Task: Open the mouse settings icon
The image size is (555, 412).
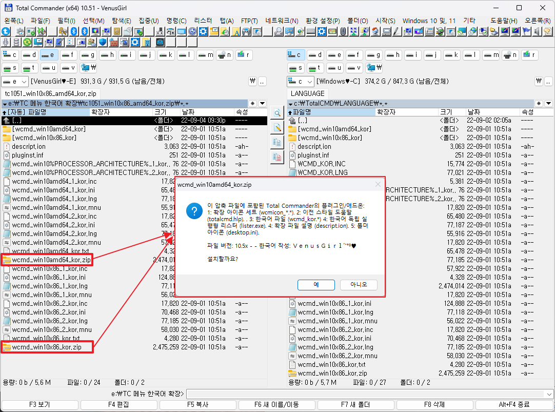Action: [343, 31]
